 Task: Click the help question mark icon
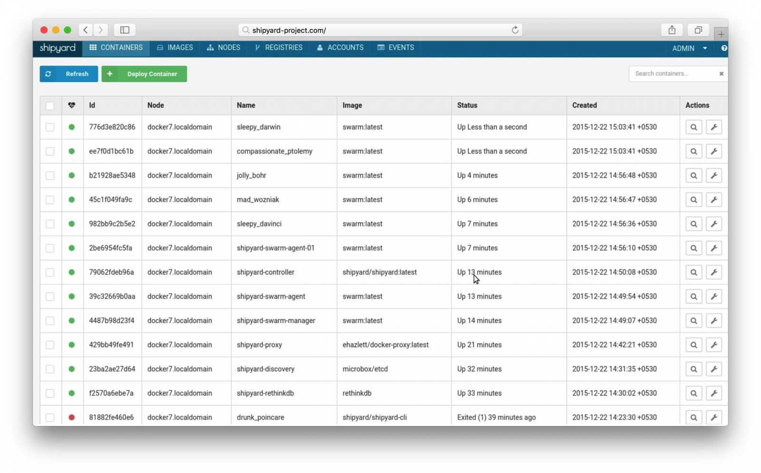point(724,48)
